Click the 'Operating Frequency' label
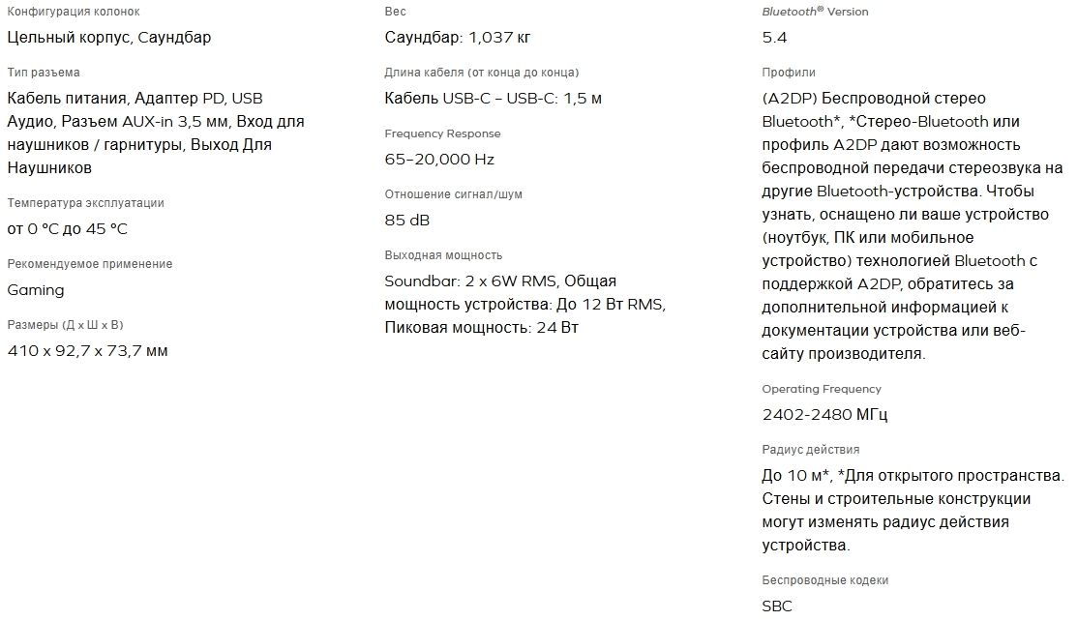The width and height of the screenshot is (1078, 621). 821,389
